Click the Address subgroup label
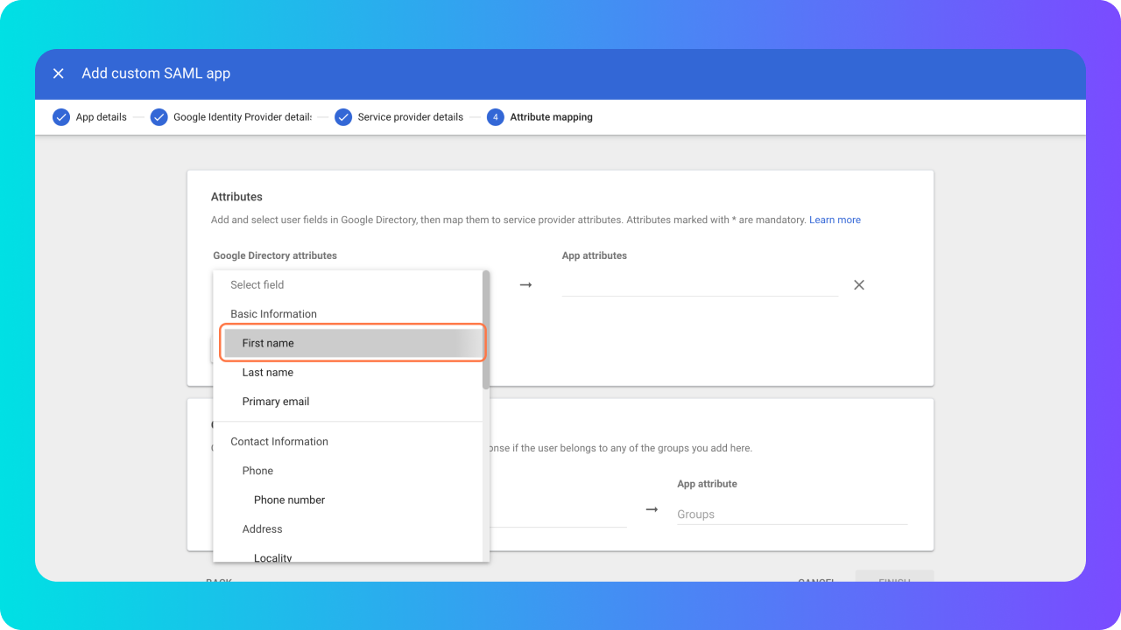Screen dimensions: 1121x630 (x=262, y=529)
